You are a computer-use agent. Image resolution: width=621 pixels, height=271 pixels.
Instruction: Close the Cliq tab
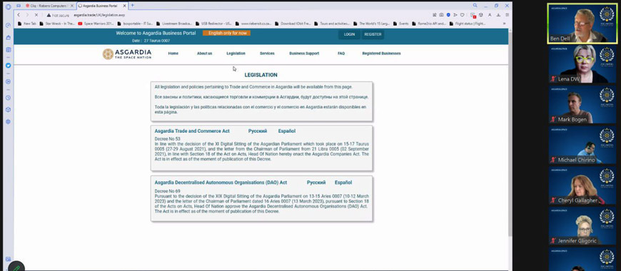click(x=71, y=6)
